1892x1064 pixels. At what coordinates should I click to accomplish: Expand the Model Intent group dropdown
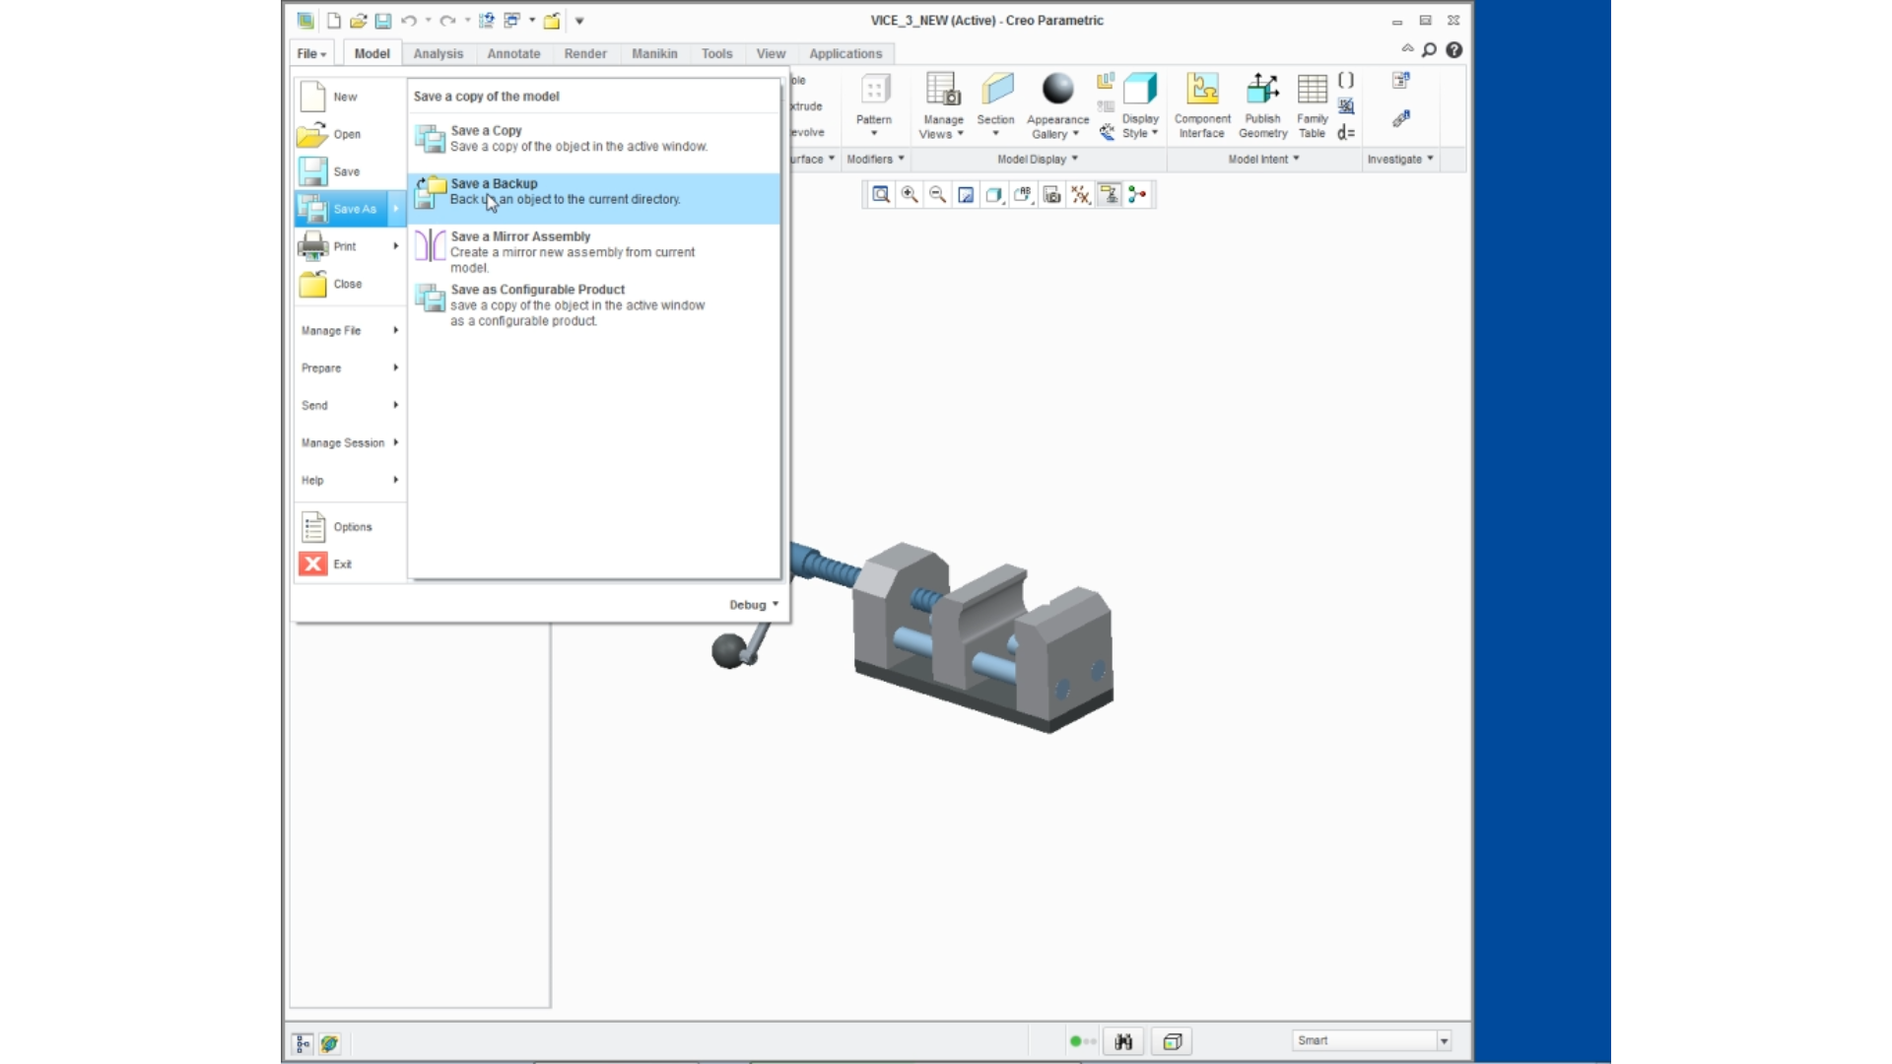tap(1263, 160)
